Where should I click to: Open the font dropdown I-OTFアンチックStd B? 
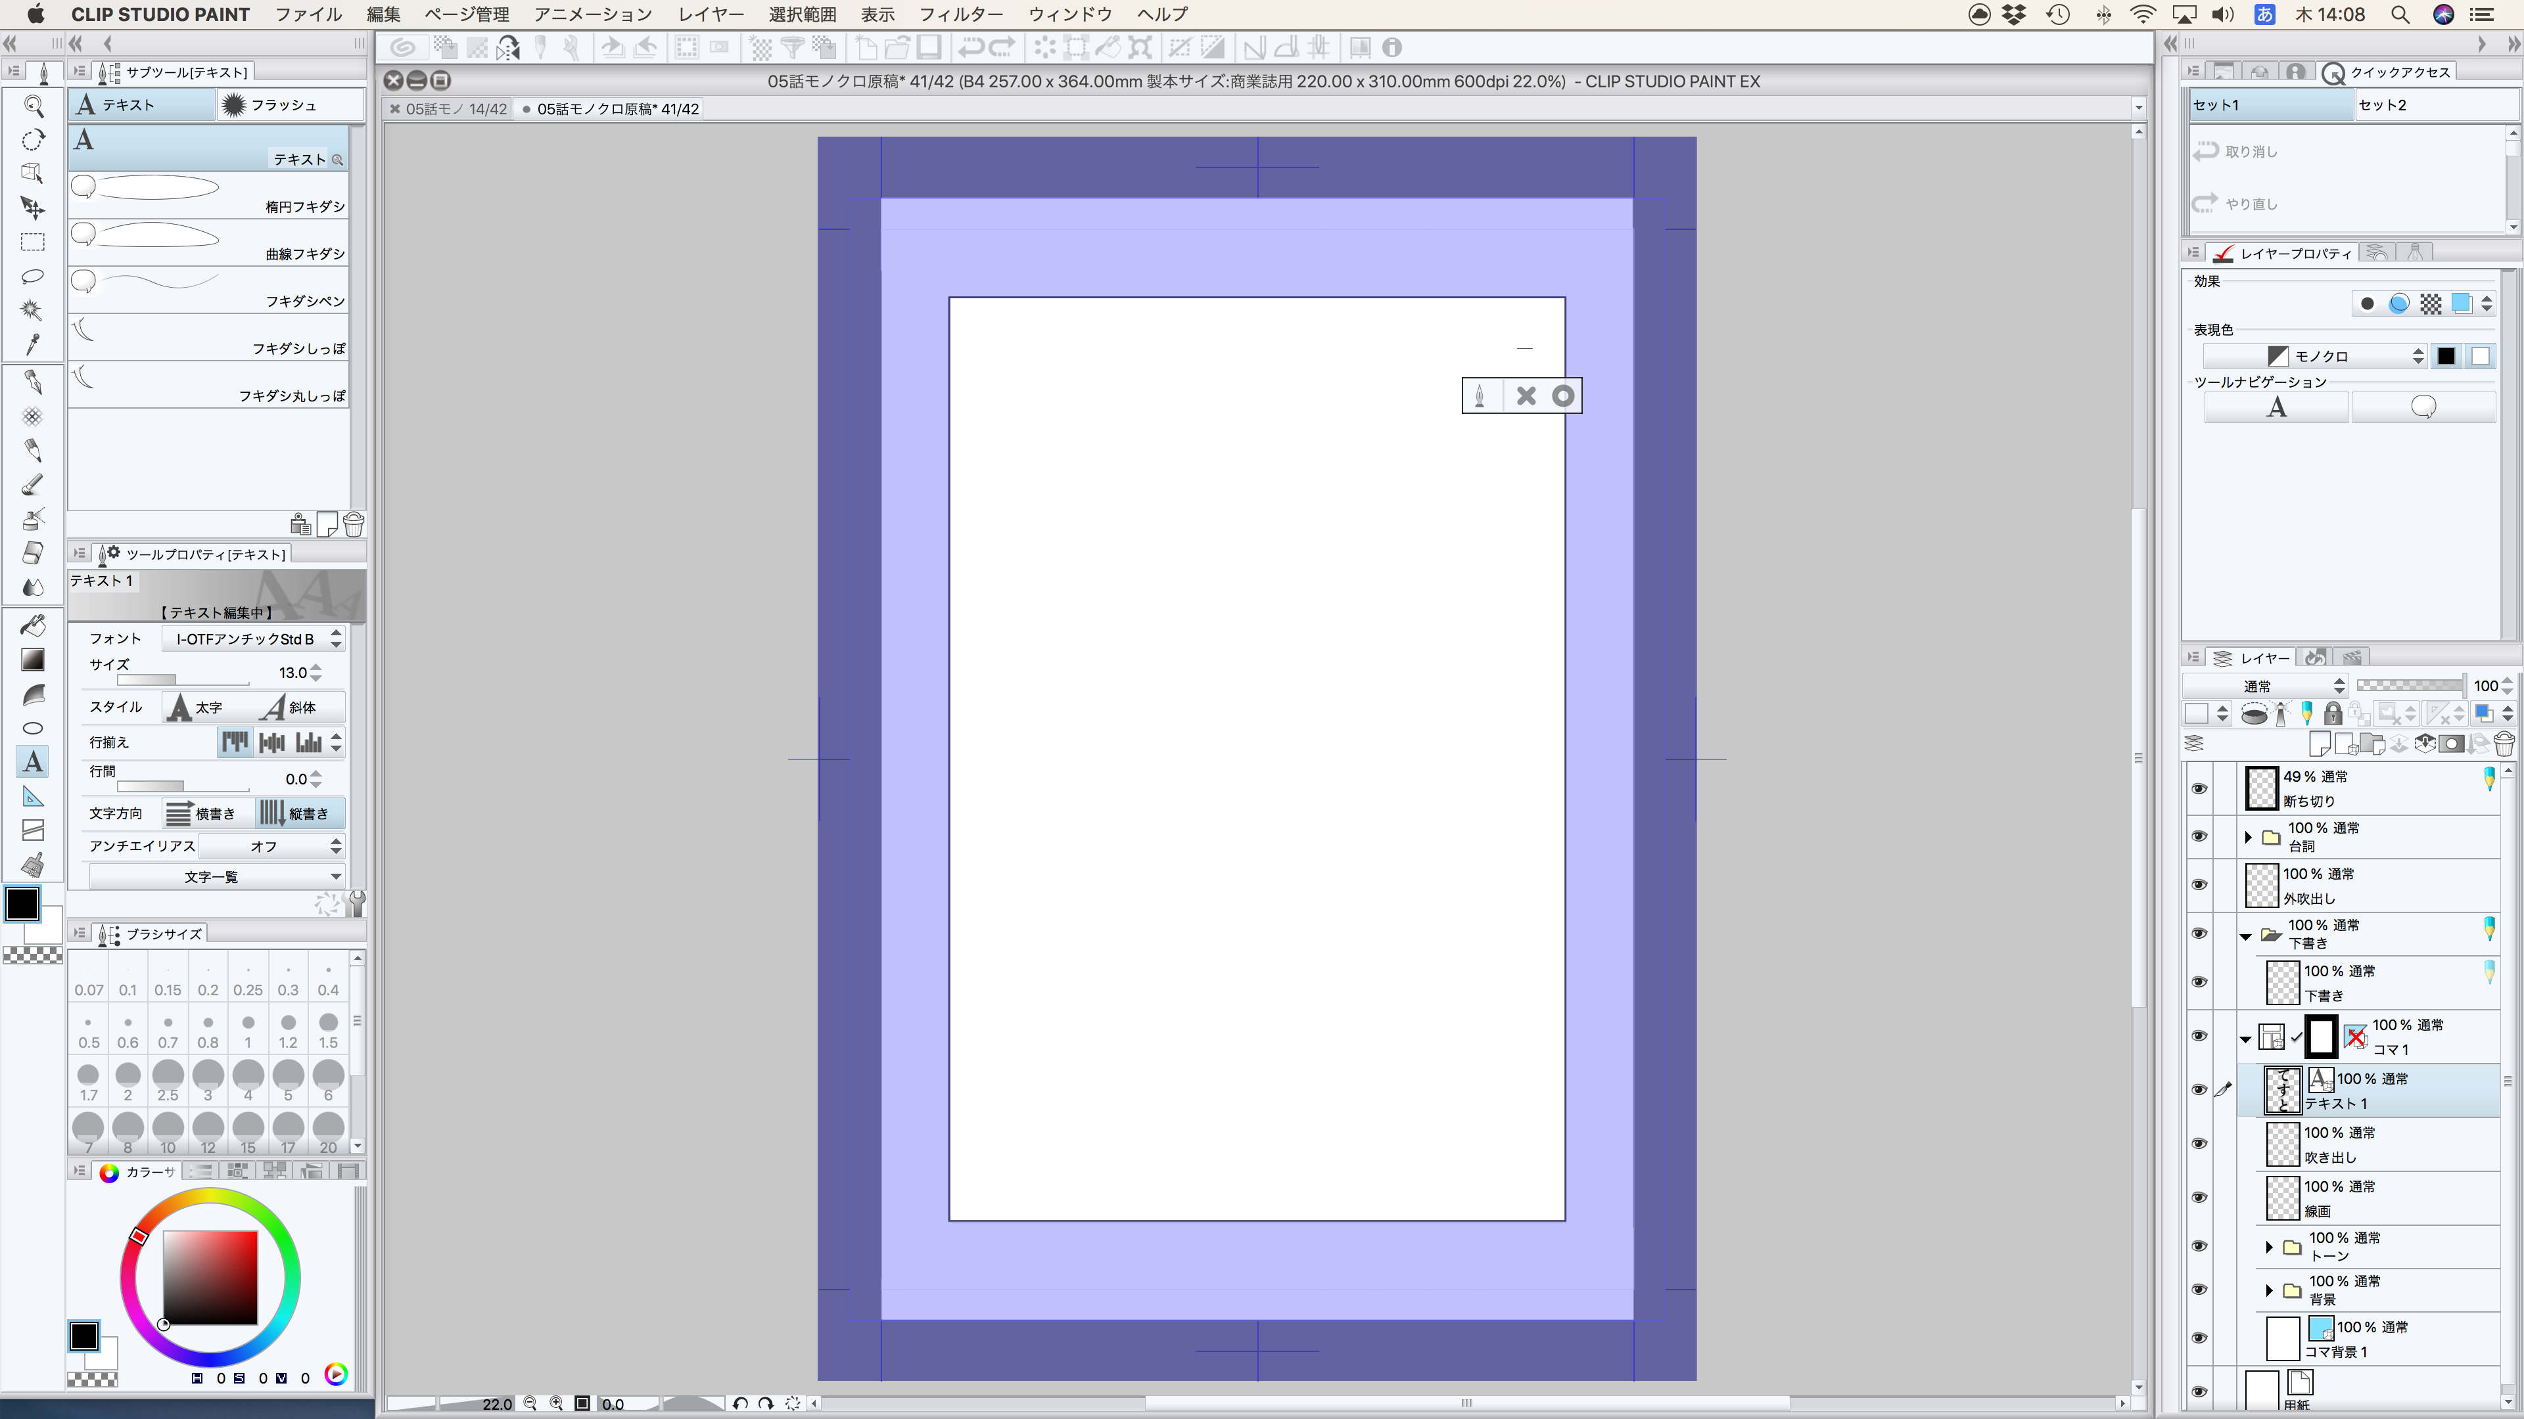(253, 639)
